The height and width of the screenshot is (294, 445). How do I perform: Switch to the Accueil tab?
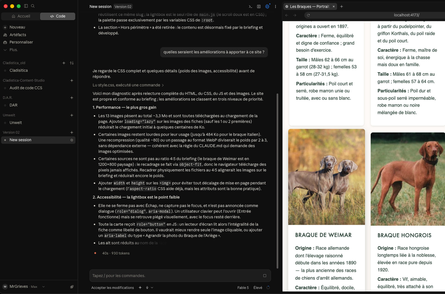(21, 16)
